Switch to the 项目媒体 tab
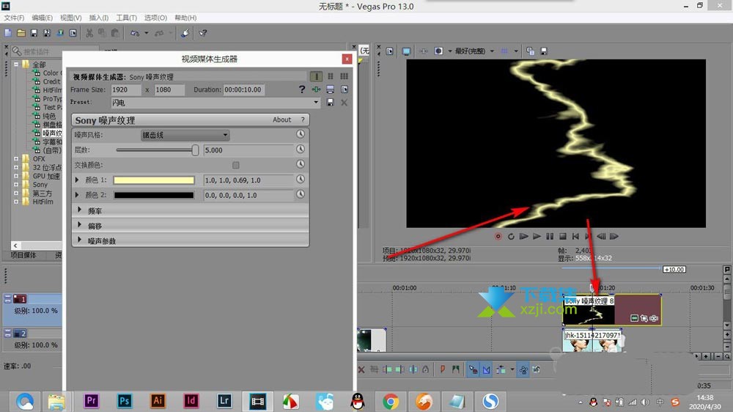 click(23, 255)
